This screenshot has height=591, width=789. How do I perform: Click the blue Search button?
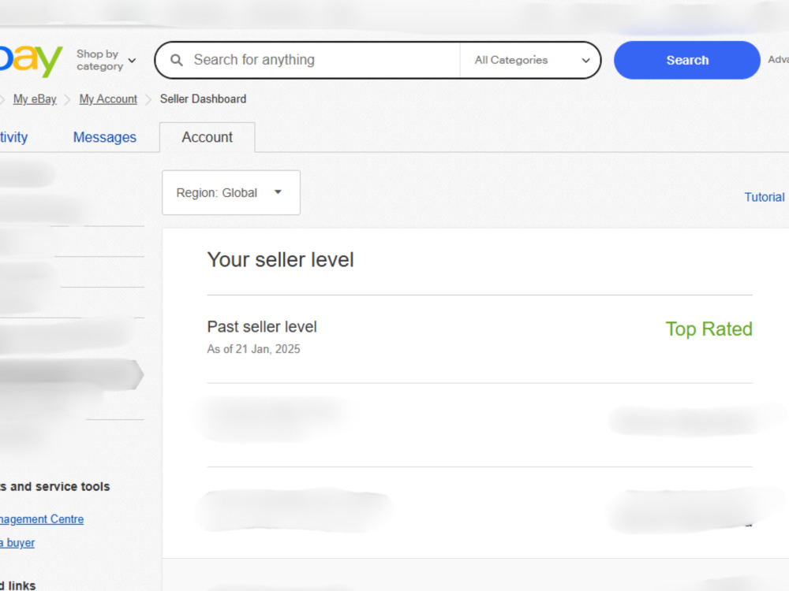687,60
